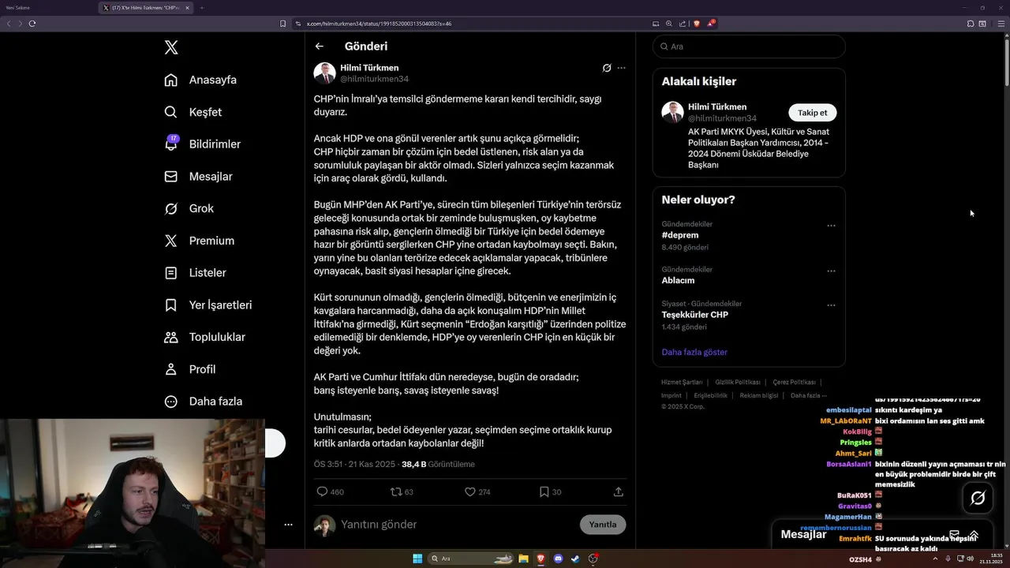Click share icon in address bar
1010x568 pixels.
click(x=682, y=24)
